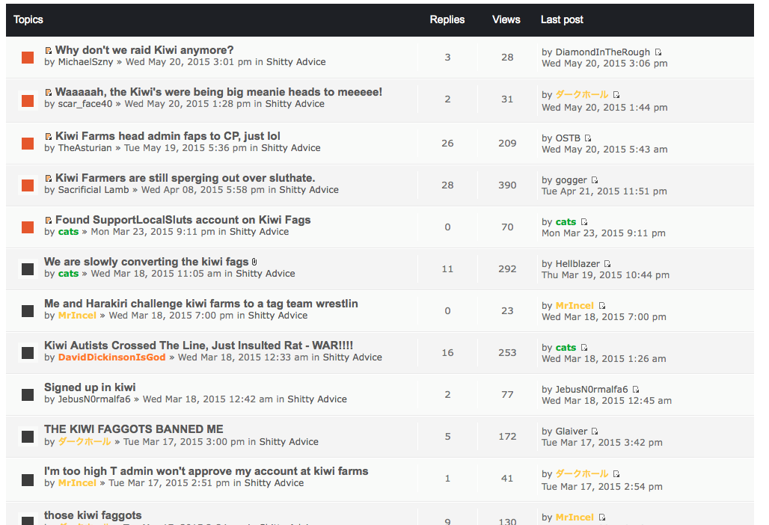Click the view-latest-post icon next to cats dated Mar 23
Viewport: 769px width, 525px height.
click(583, 222)
